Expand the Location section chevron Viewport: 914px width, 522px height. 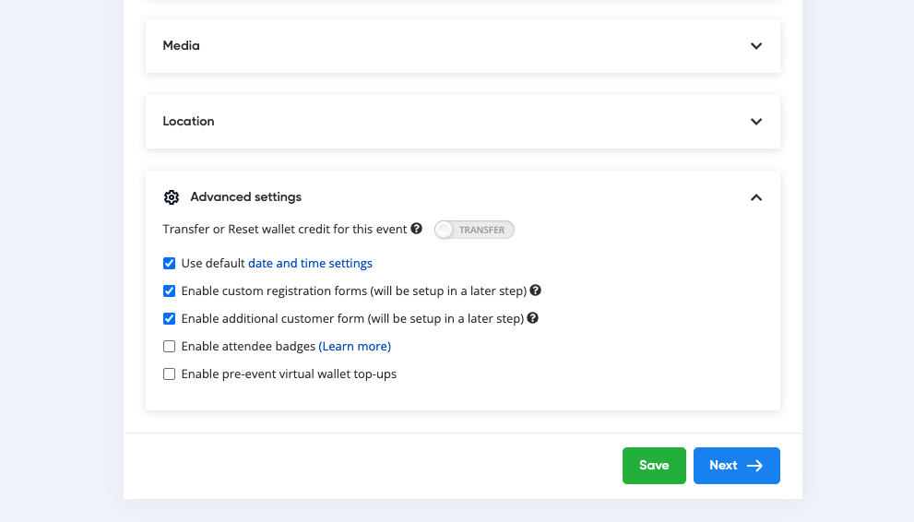point(756,122)
